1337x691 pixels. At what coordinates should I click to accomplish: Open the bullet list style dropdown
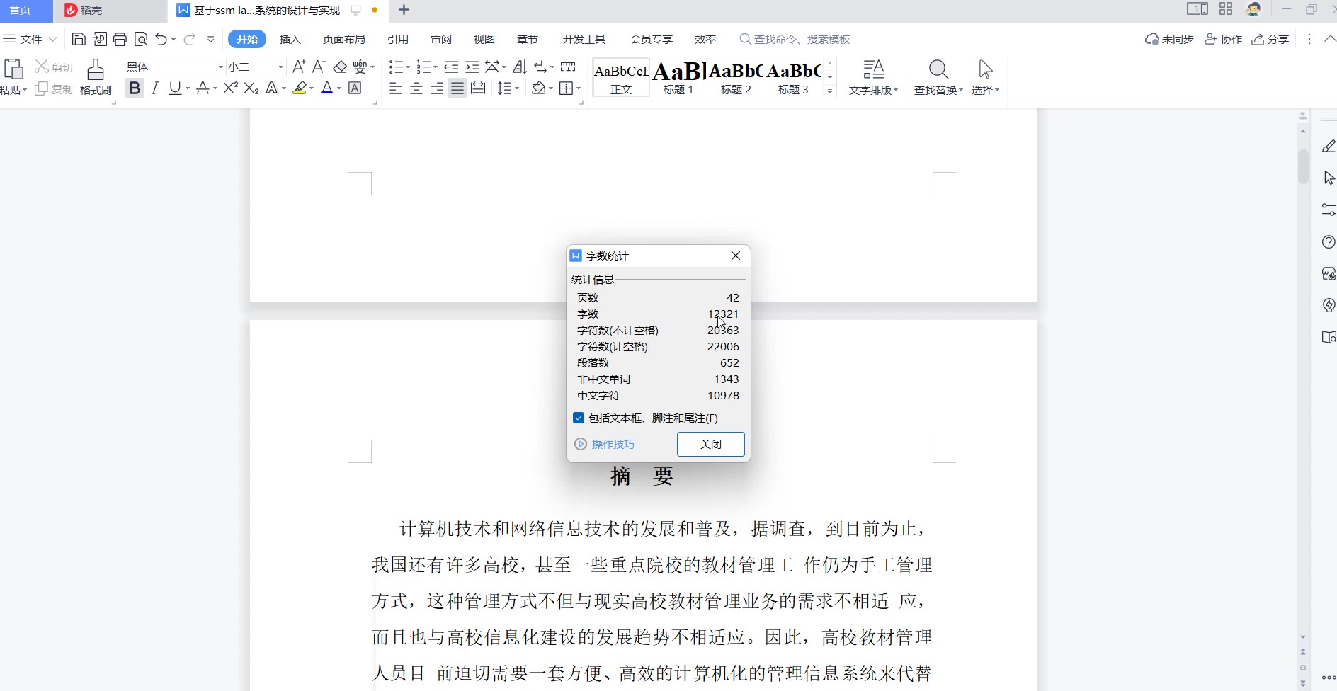click(x=408, y=67)
